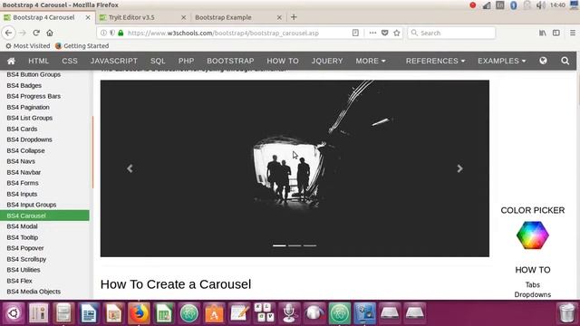
Task: Reload the page with the refresh icon
Action: click(x=36, y=33)
